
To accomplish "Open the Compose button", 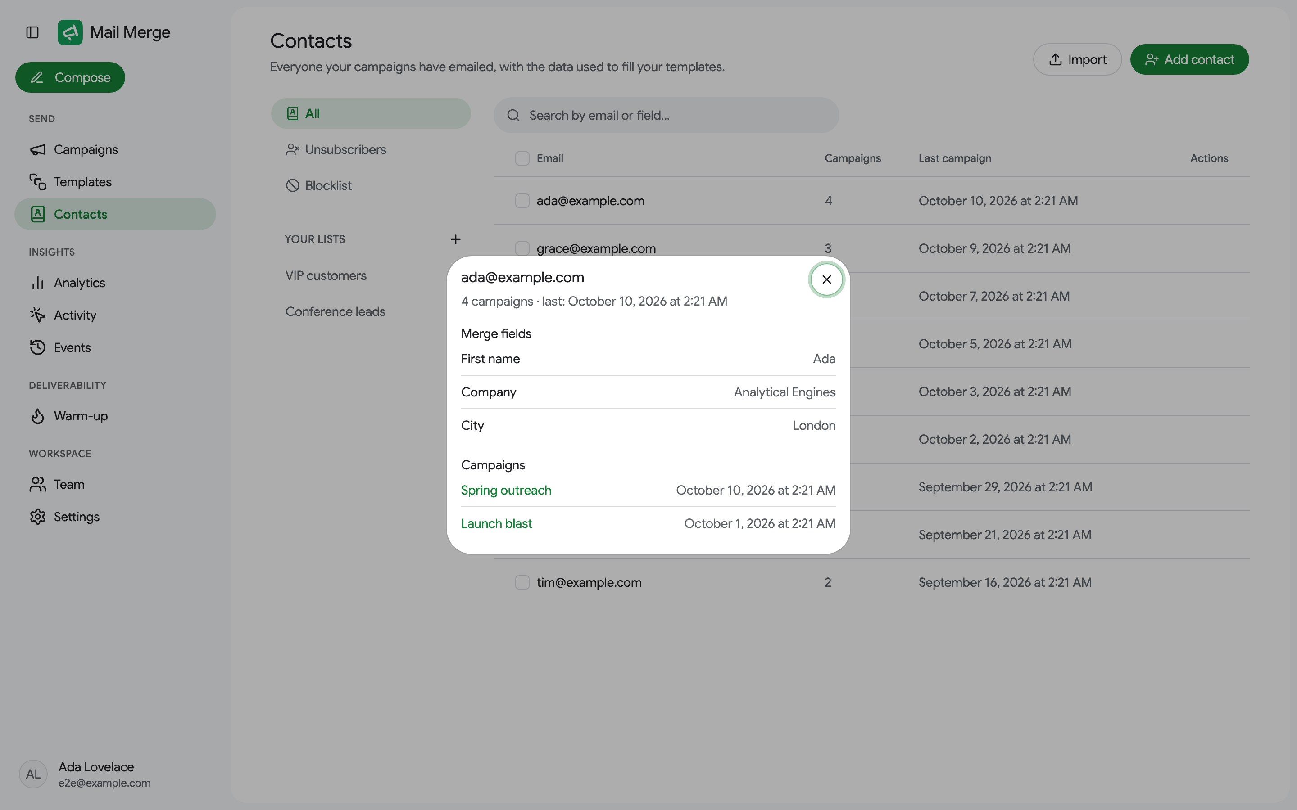I will [70, 77].
